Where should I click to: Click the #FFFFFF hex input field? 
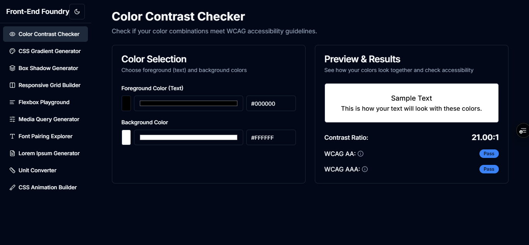coord(271,137)
